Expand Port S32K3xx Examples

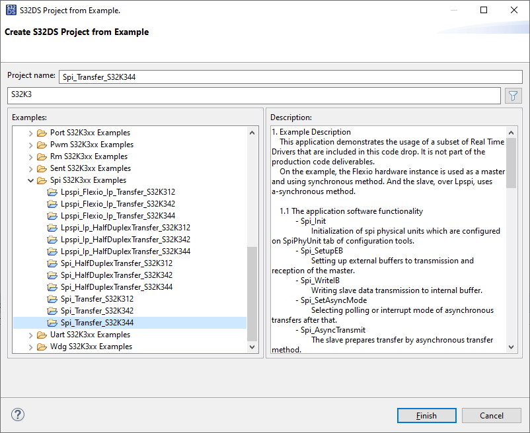(30, 132)
